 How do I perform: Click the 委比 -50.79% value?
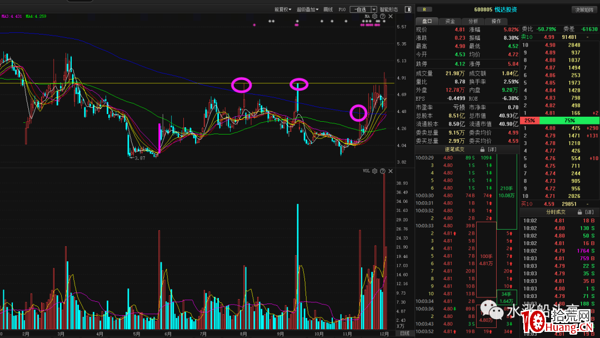point(546,29)
